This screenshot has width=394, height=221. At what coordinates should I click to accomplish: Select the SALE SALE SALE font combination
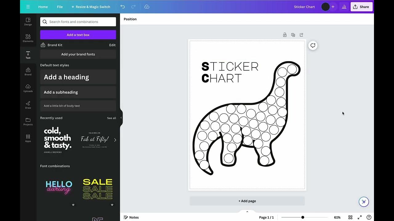pyautogui.click(x=98, y=189)
